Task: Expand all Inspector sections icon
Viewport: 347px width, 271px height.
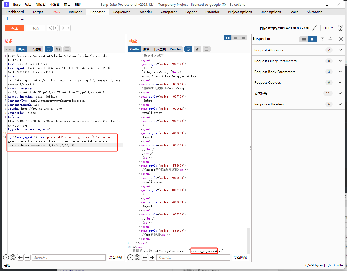Action: 322,39
